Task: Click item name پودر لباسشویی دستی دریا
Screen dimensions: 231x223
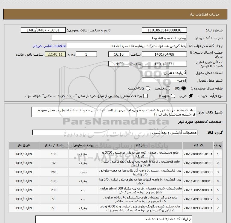Action: point(140,172)
